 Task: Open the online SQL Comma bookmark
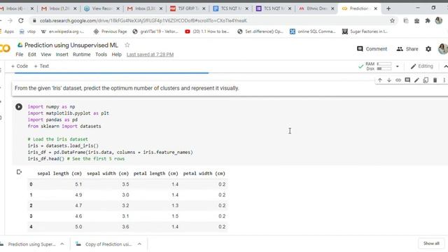(312, 31)
